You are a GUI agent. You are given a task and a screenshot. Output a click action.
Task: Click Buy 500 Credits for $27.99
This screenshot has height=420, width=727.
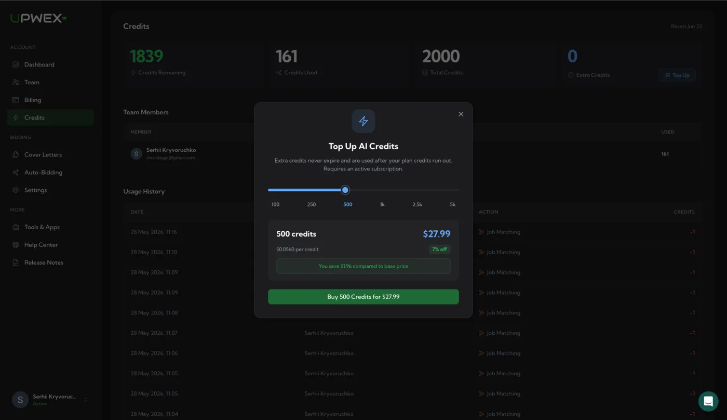[x=363, y=297]
